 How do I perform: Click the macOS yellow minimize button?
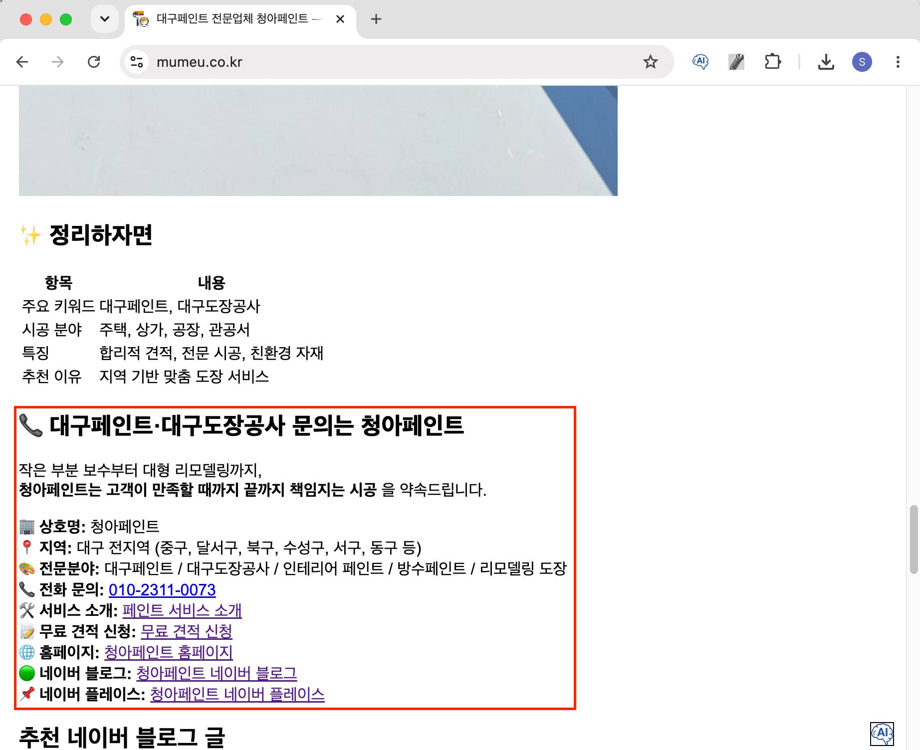click(x=46, y=19)
